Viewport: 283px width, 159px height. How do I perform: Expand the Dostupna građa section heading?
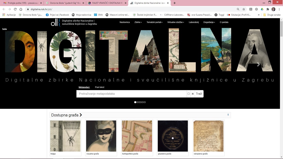click(67, 115)
